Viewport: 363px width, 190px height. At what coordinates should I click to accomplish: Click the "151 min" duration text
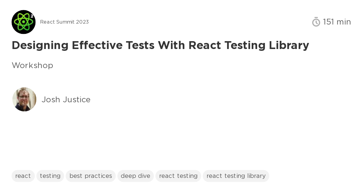pyautogui.click(x=337, y=22)
